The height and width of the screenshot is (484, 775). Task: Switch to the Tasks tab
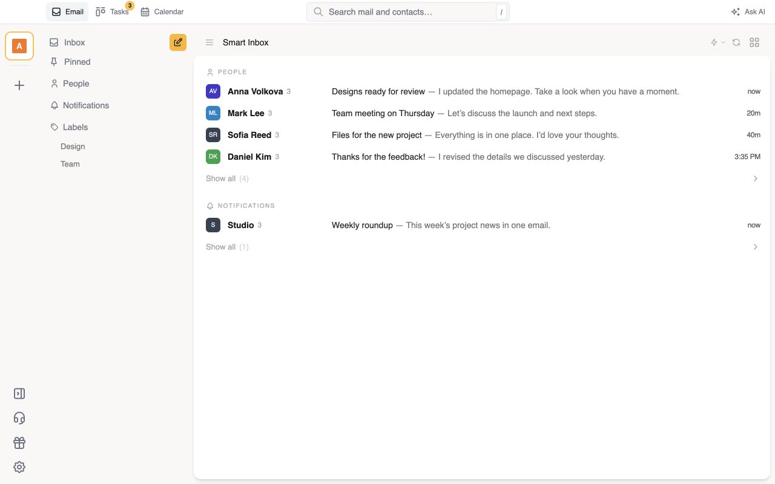pyautogui.click(x=113, y=11)
